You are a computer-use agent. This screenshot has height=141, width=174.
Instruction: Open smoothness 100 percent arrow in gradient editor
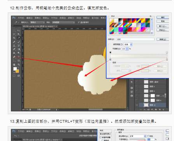(127, 49)
